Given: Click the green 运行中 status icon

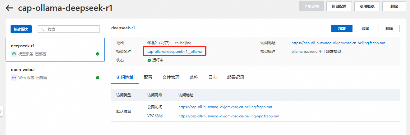Looking at the screenshot, I should (x=149, y=60).
